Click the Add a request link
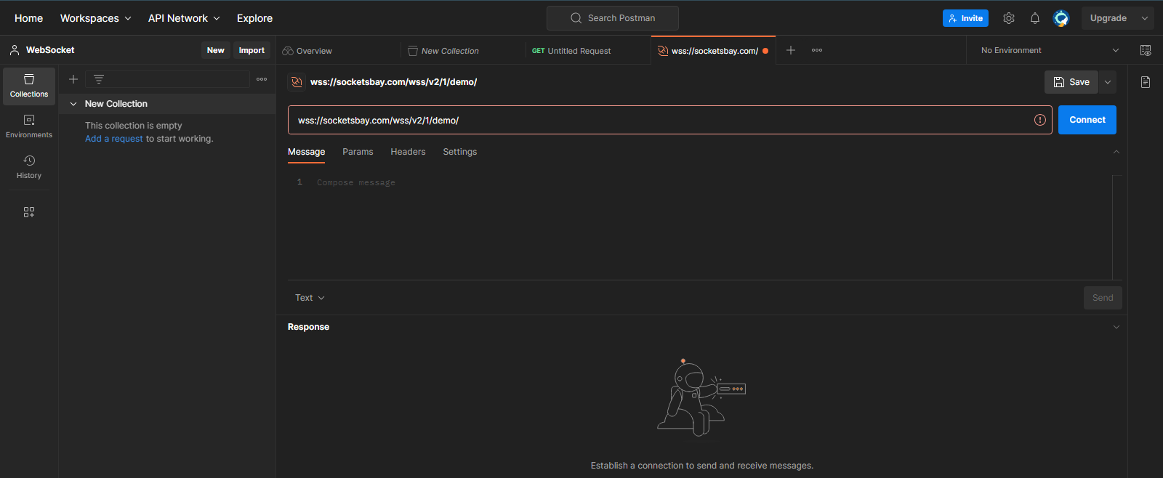This screenshot has width=1163, height=478. tap(114, 139)
